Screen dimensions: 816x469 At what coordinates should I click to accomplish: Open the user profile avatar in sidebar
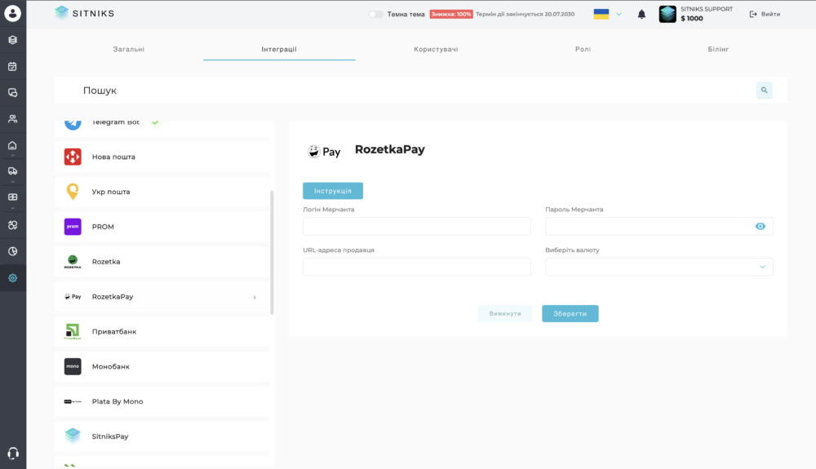click(12, 13)
